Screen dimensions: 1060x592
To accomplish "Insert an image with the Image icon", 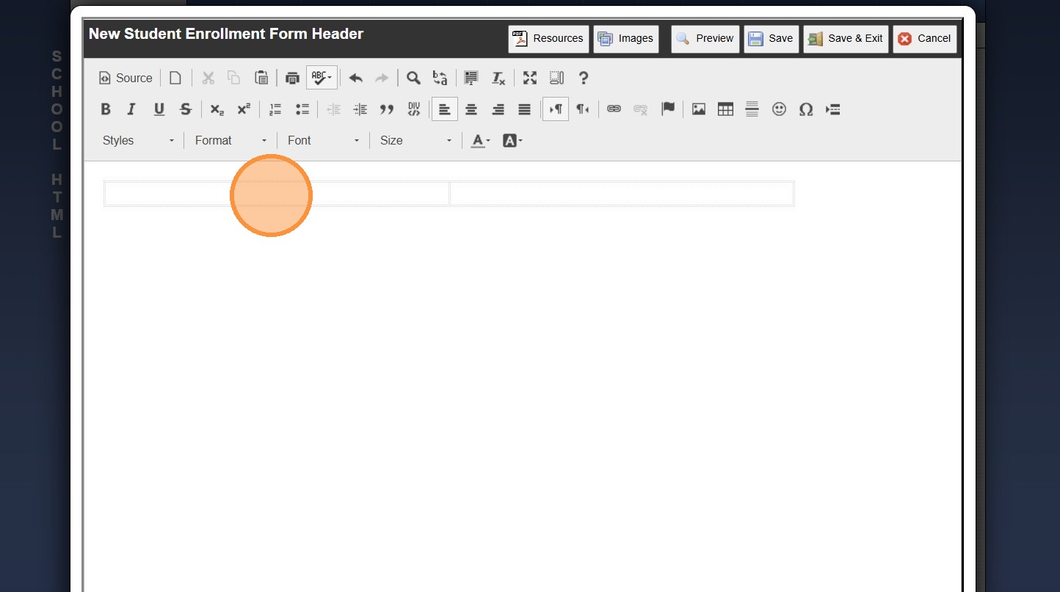I will 699,109.
